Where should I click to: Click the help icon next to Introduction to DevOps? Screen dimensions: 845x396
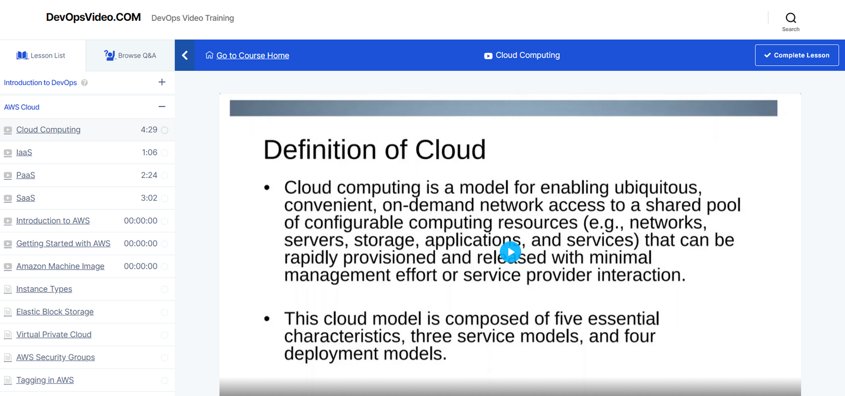click(x=84, y=83)
